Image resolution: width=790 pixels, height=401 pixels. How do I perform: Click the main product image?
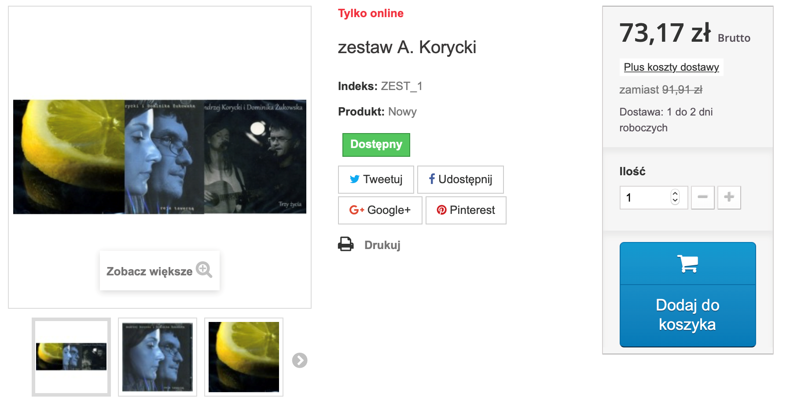click(x=160, y=157)
